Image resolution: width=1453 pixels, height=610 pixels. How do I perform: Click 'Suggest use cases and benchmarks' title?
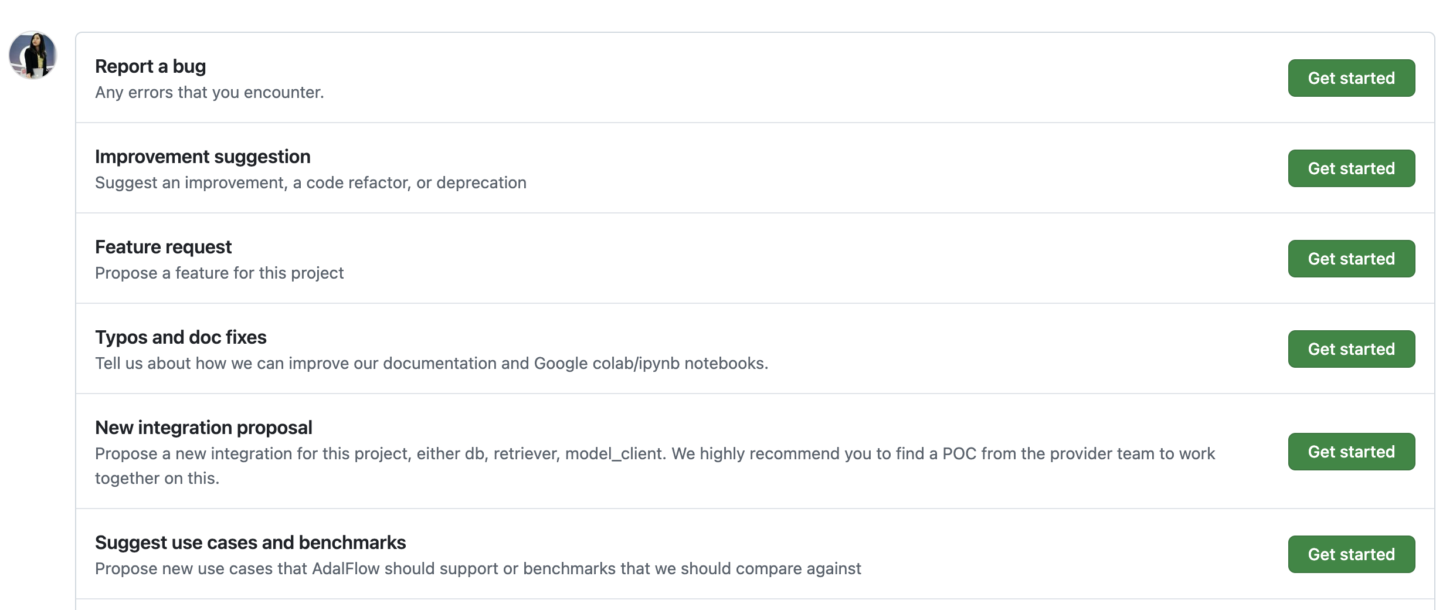click(x=250, y=543)
